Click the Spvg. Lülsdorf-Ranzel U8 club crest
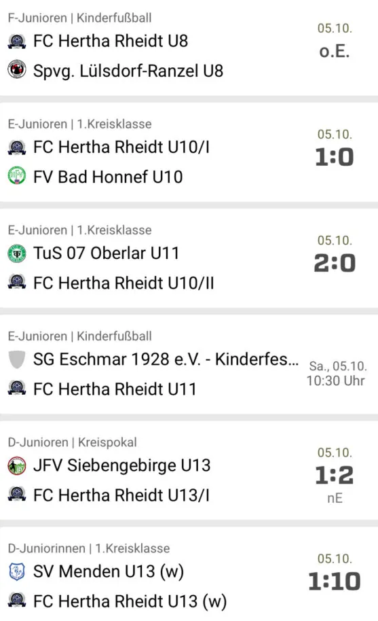Screen dimensions: 378x621 point(17,70)
